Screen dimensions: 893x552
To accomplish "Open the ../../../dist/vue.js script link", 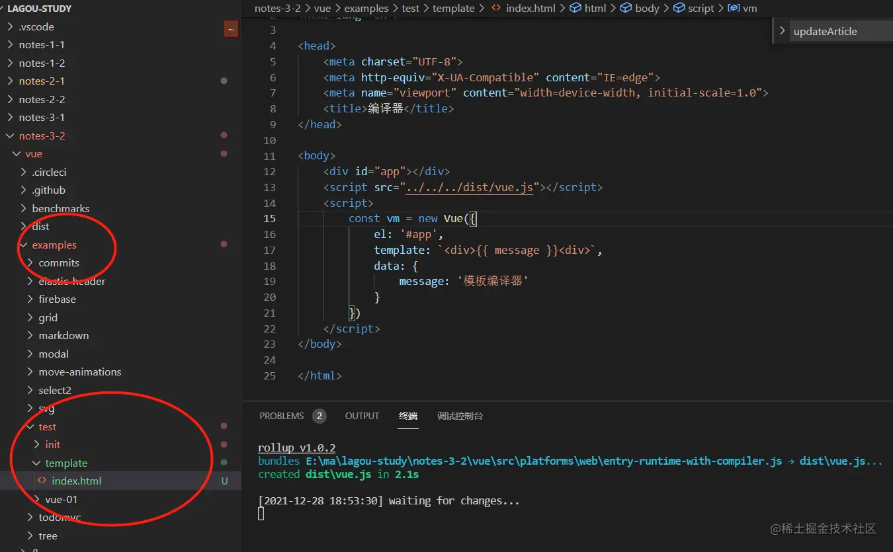I will coord(470,187).
